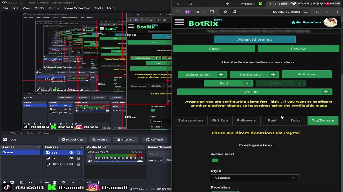The height and width of the screenshot is (192, 343).
Task: Expand plus on Gift Sub test button
Action: 326,92
